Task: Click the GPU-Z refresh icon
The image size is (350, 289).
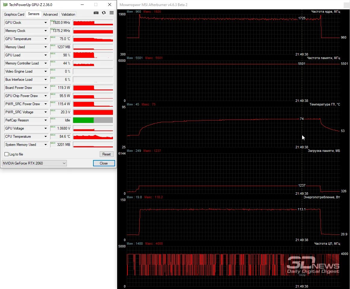Action: 104,13
